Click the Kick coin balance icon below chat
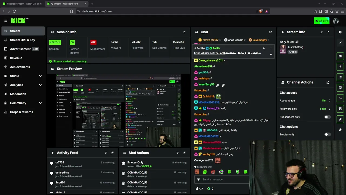 click(209, 189)
